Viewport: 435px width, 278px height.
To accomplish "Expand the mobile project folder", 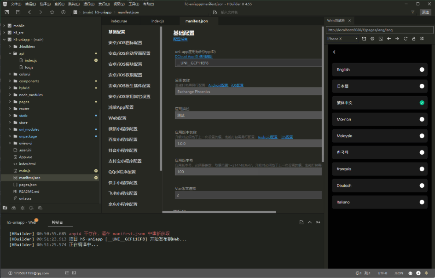I will tap(4, 25).
